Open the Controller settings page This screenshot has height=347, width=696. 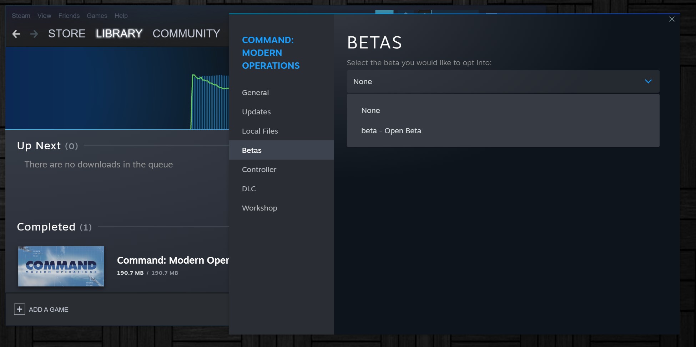(x=282, y=170)
